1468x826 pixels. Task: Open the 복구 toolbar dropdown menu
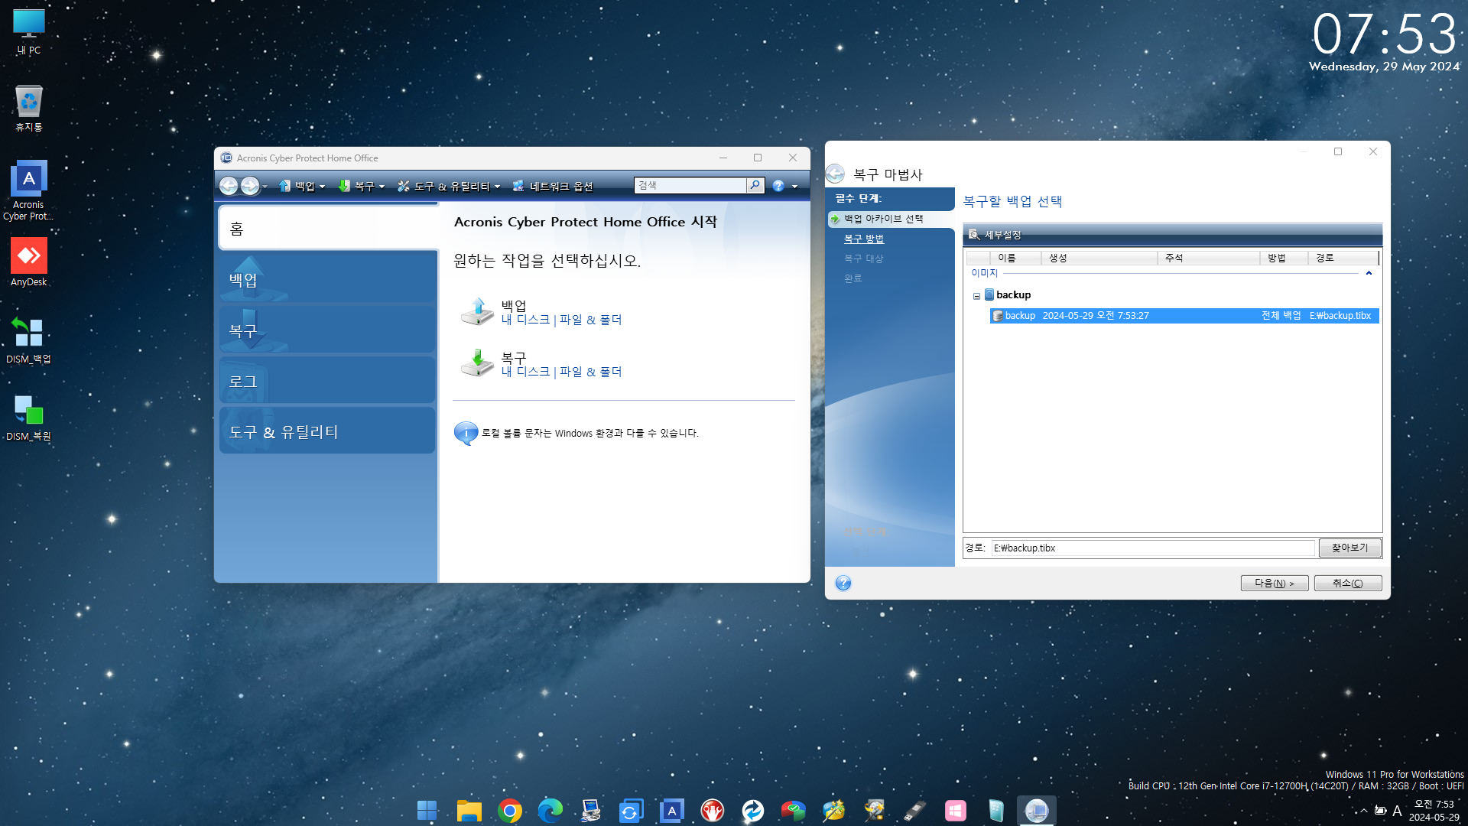pyautogui.click(x=362, y=186)
